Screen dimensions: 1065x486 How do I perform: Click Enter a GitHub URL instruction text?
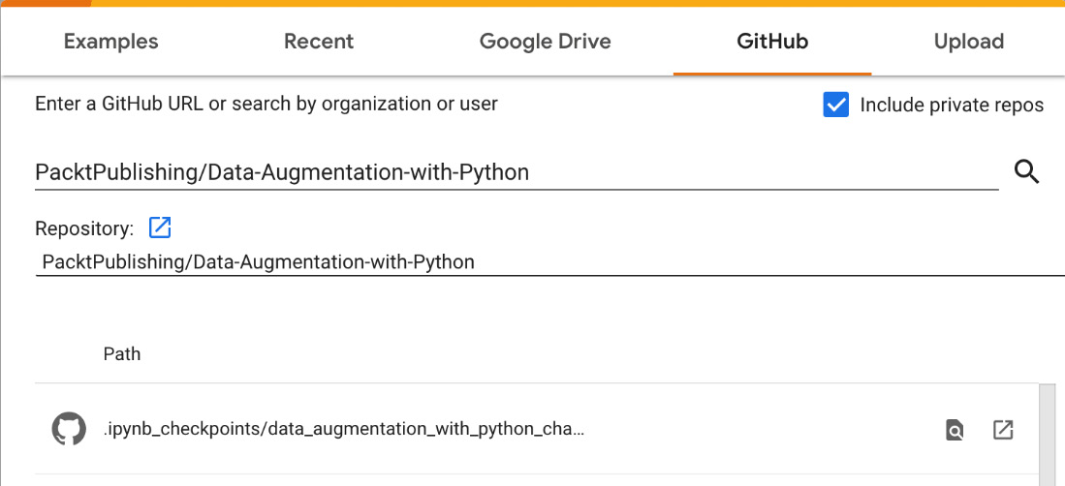(x=266, y=104)
